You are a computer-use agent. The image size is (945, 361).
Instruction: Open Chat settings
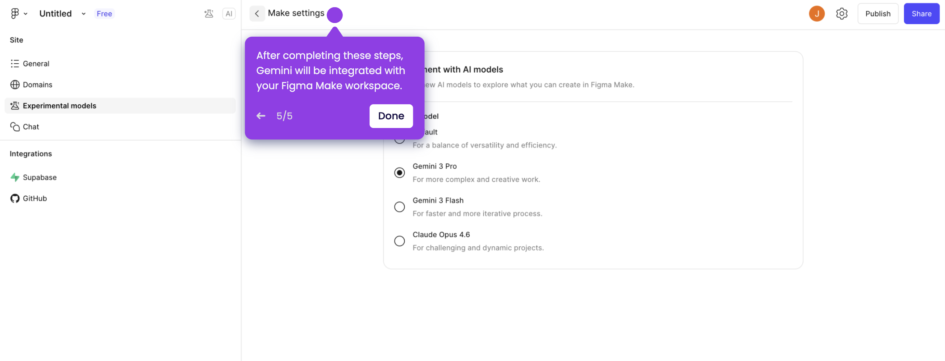pyautogui.click(x=120, y=127)
